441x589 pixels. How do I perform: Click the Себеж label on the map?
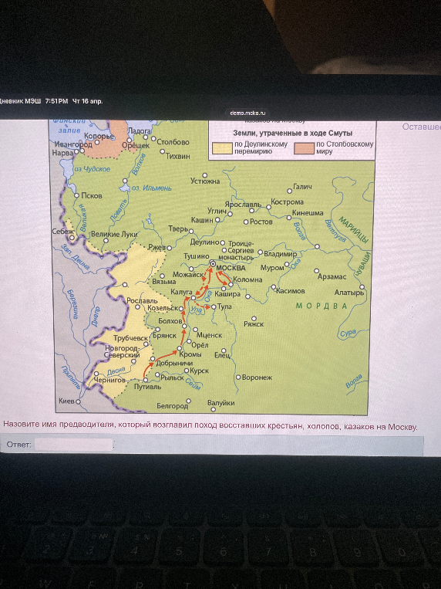pyautogui.click(x=63, y=232)
